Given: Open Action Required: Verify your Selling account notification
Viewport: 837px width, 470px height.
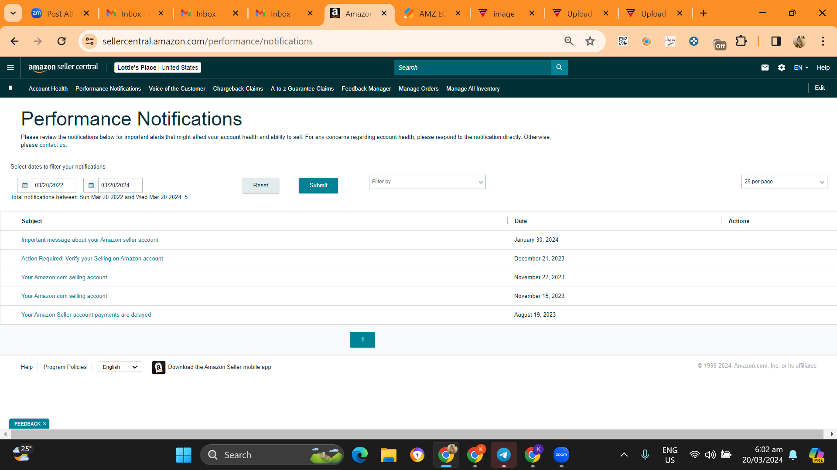Looking at the screenshot, I should point(92,259).
